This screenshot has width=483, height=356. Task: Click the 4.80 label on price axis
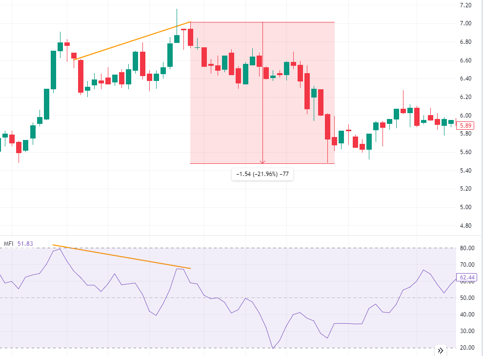click(x=465, y=226)
